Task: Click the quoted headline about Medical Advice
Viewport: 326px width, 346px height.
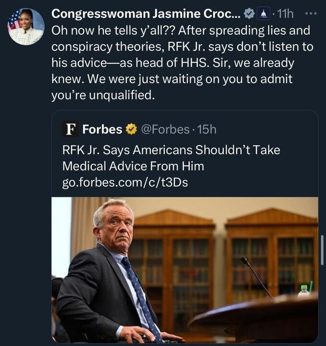Action: [x=171, y=158]
